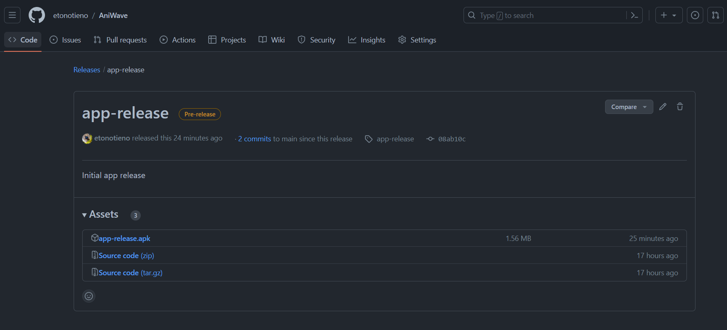
Task: Click the released this 24 minutes ago text
Action: (x=177, y=138)
